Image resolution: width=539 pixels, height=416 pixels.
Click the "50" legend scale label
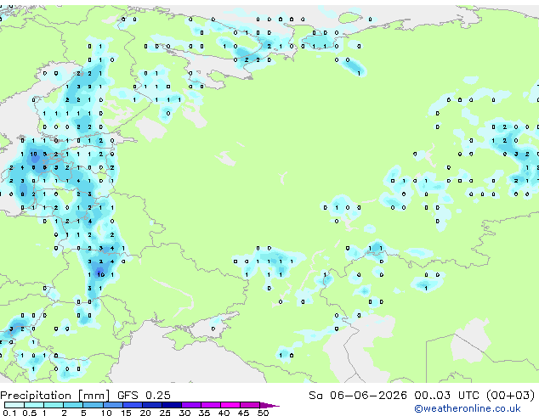tap(263, 413)
